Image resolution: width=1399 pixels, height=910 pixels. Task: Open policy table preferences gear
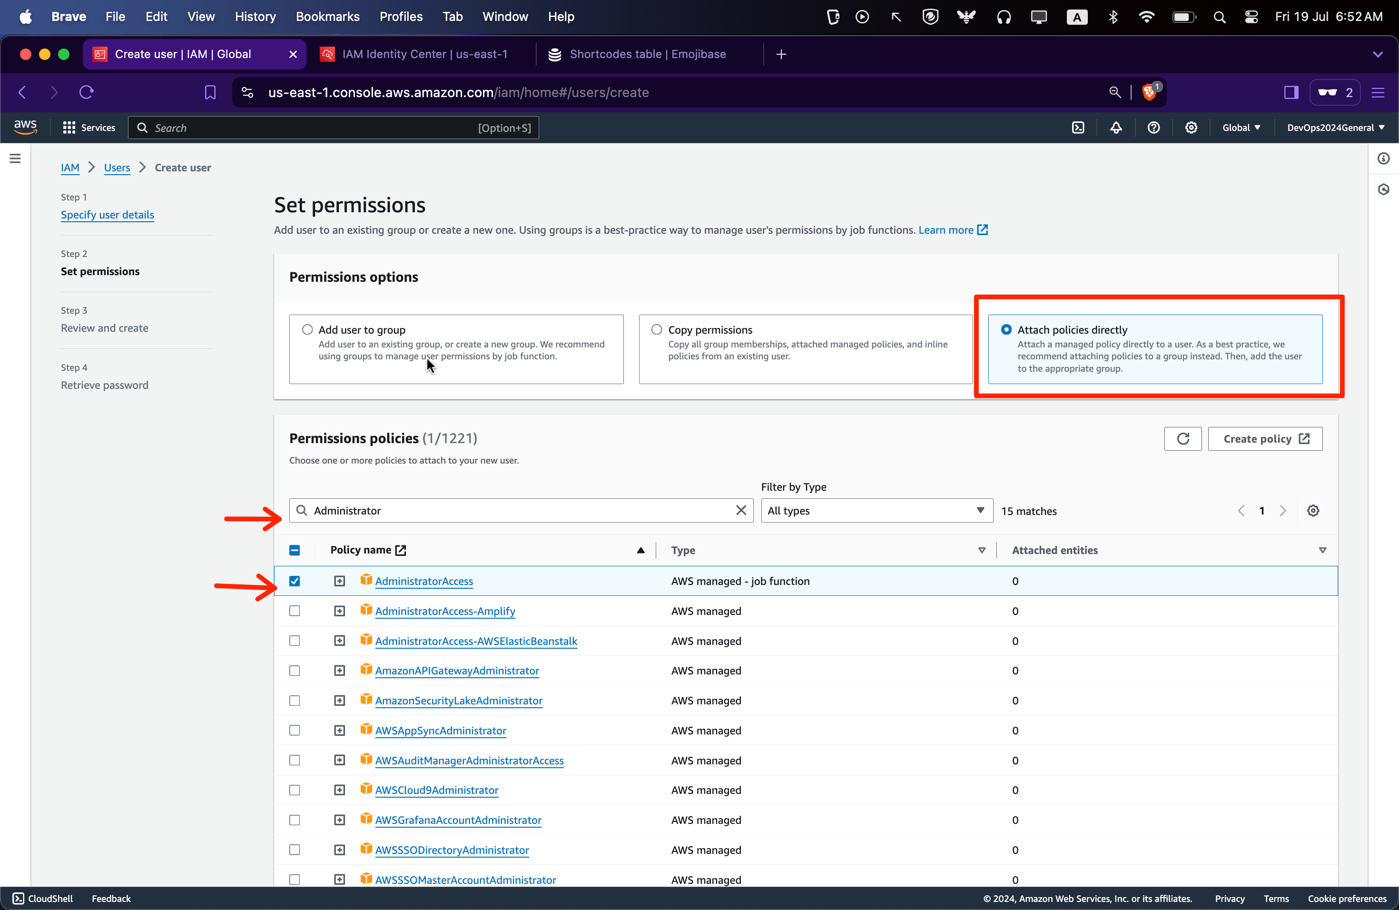(x=1312, y=510)
